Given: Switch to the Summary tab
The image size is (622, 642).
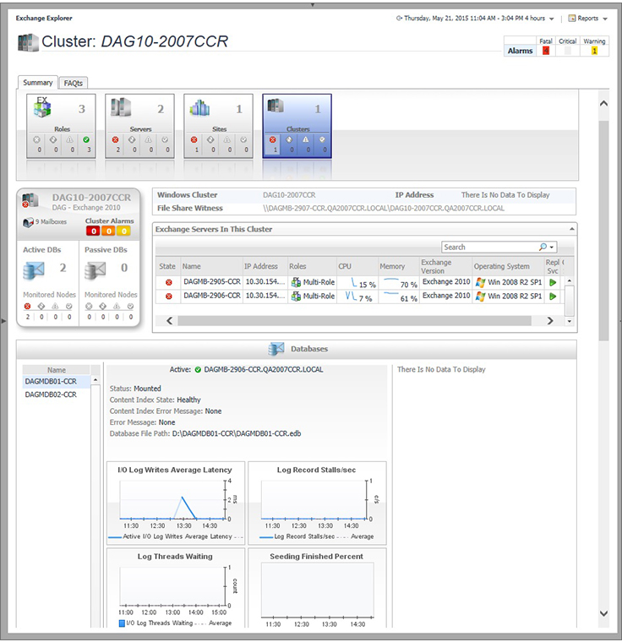Looking at the screenshot, I should [38, 83].
